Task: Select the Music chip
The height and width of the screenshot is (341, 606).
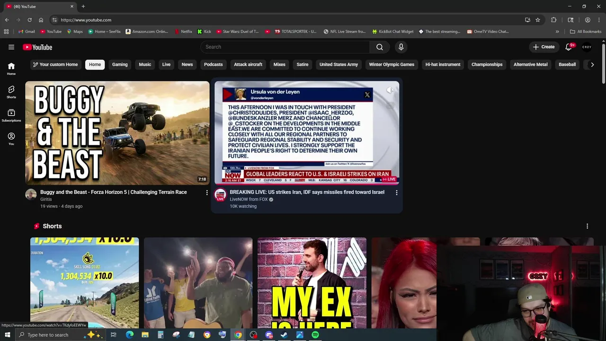Action: point(145,64)
